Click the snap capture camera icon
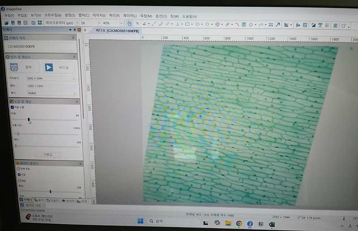 click(14, 67)
